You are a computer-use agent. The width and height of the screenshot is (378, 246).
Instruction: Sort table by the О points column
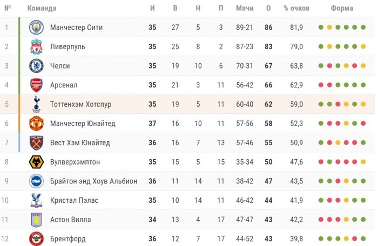click(x=268, y=8)
